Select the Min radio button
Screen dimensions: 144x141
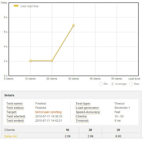click(x=101, y=84)
